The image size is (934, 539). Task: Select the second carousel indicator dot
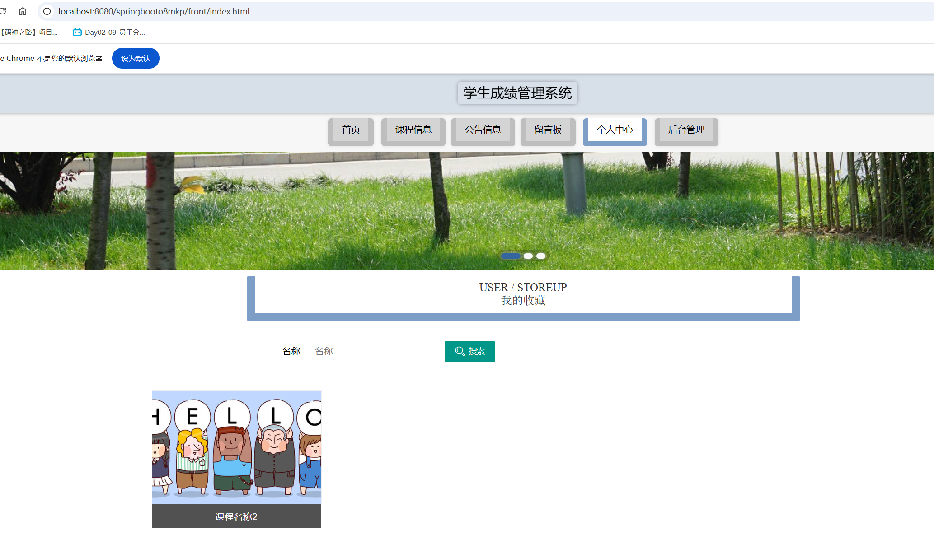click(x=528, y=256)
